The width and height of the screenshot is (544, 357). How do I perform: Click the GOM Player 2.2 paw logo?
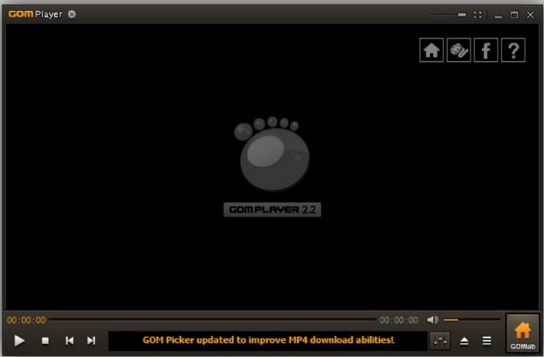[x=273, y=167]
